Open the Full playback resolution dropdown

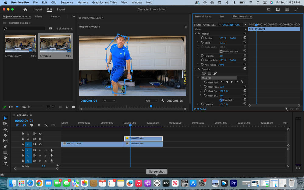(x=151, y=101)
